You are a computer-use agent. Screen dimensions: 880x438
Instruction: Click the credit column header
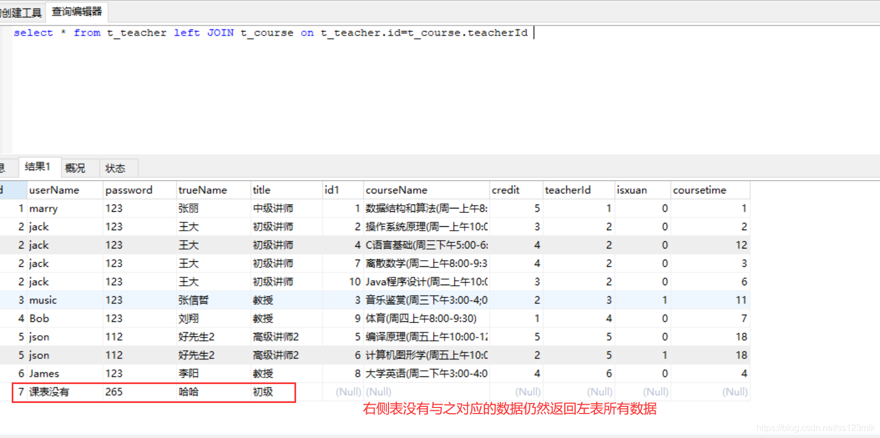point(516,190)
